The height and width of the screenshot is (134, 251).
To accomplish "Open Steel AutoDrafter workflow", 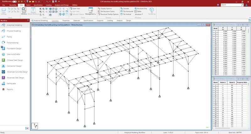I will point(15,54).
